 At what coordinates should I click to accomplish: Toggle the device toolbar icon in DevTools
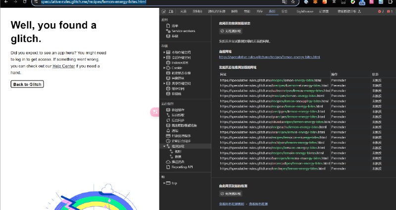point(171,11)
